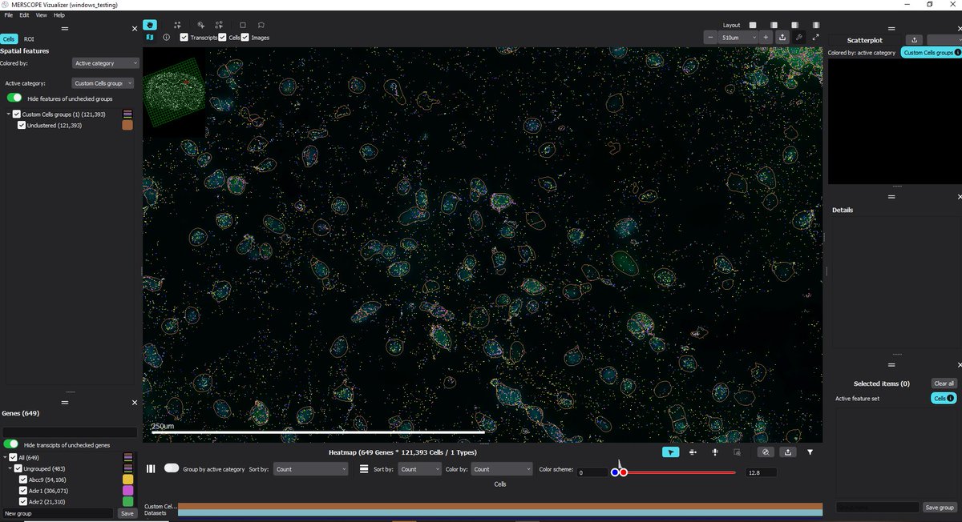Select the heatmap arrow pointer tool

[671, 452]
